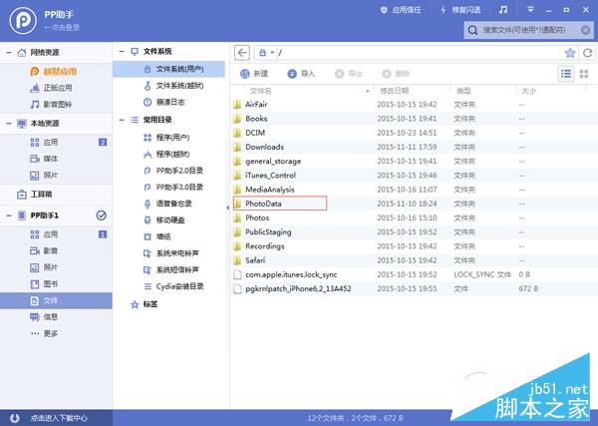The image size is (598, 426).
Task: Open 程序(越狱) directory
Action: pyautogui.click(x=168, y=155)
